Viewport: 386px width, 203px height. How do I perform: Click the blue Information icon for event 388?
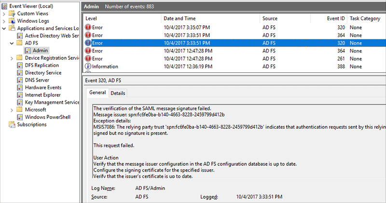88,67
